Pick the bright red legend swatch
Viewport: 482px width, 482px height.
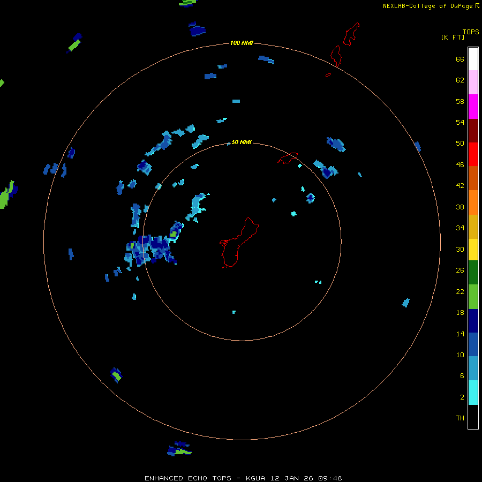(x=473, y=154)
